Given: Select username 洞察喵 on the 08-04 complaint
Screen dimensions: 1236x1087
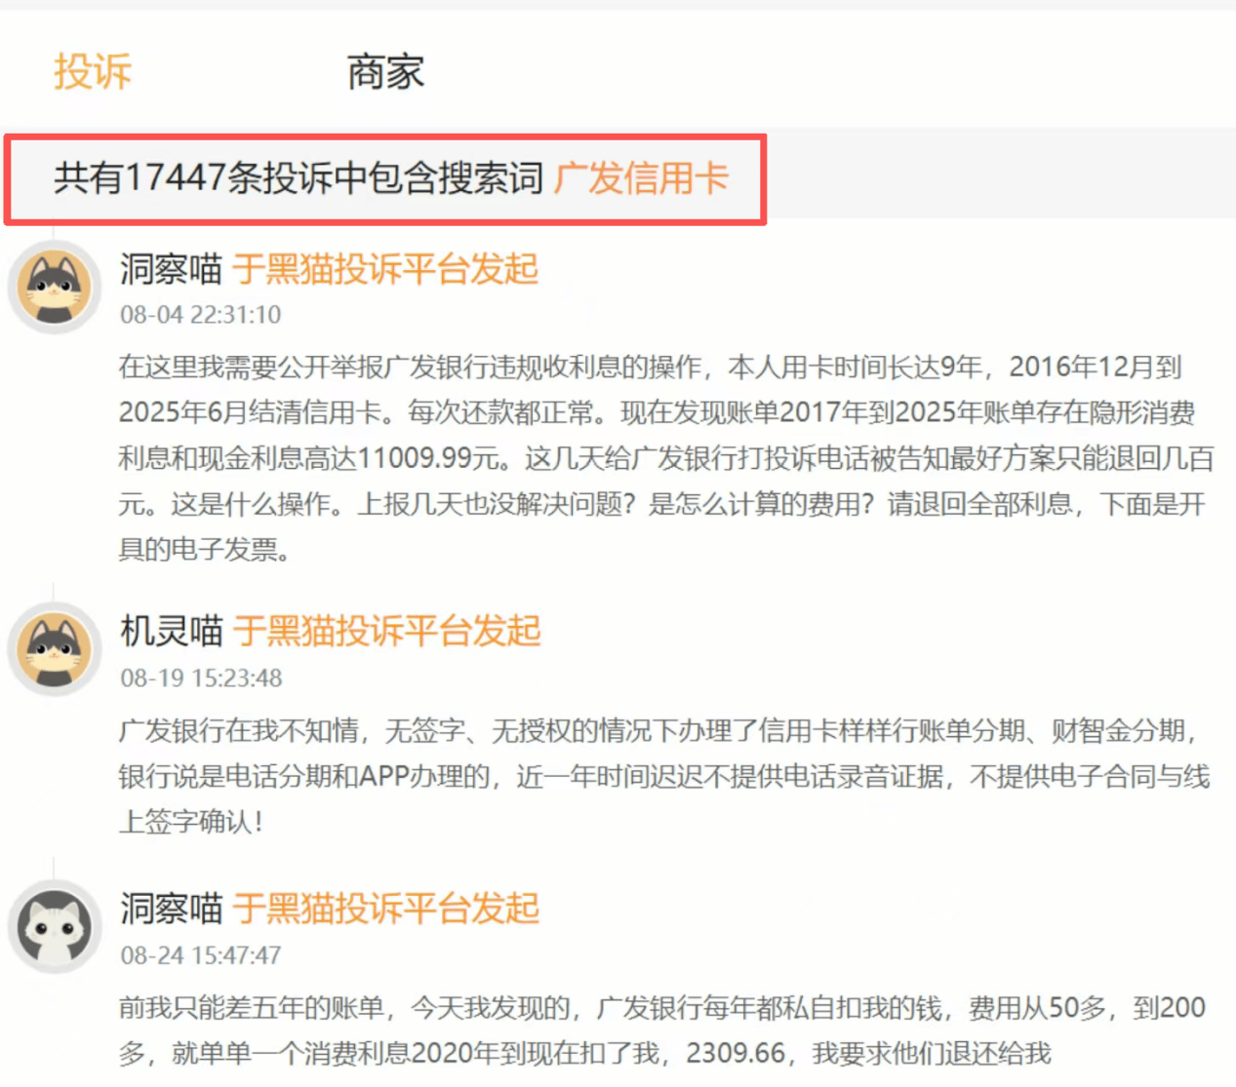Looking at the screenshot, I should coord(171,269).
